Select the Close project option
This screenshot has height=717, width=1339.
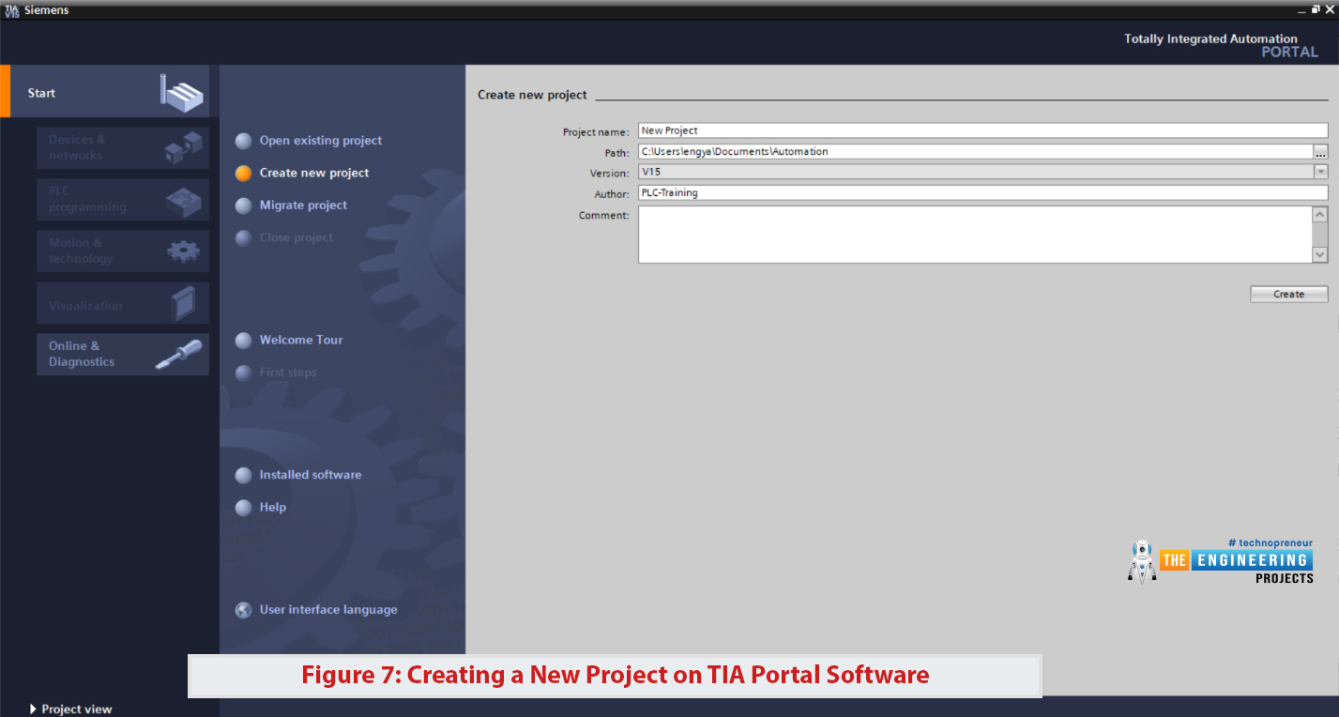click(297, 237)
